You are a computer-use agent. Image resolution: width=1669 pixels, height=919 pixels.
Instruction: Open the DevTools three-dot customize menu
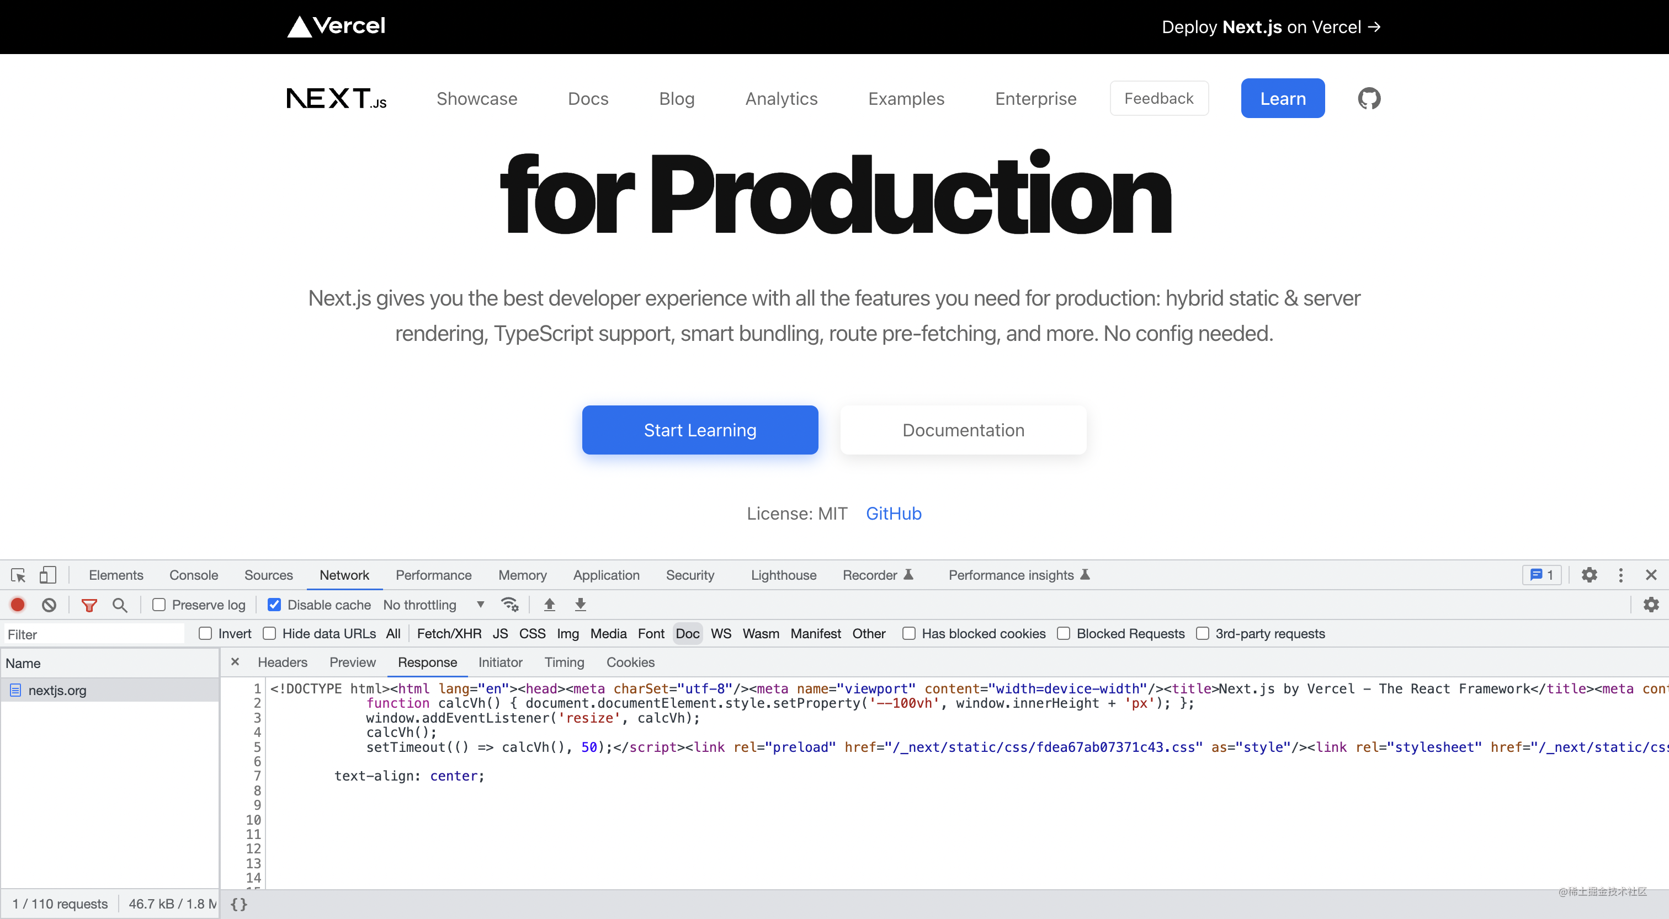point(1620,575)
